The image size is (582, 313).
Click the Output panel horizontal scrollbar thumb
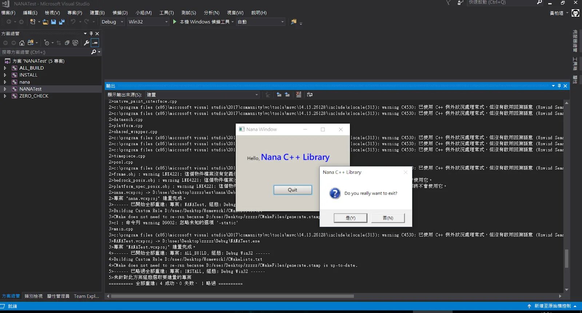coord(232,296)
